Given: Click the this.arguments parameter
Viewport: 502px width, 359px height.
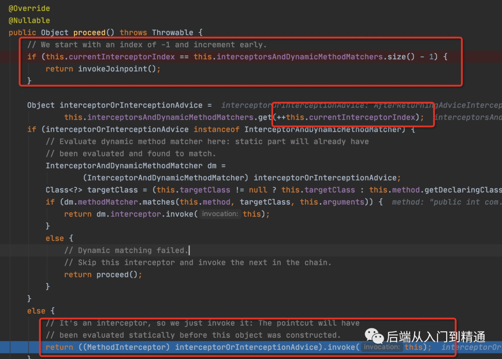Looking at the screenshot, I should pyautogui.click(x=332, y=203).
